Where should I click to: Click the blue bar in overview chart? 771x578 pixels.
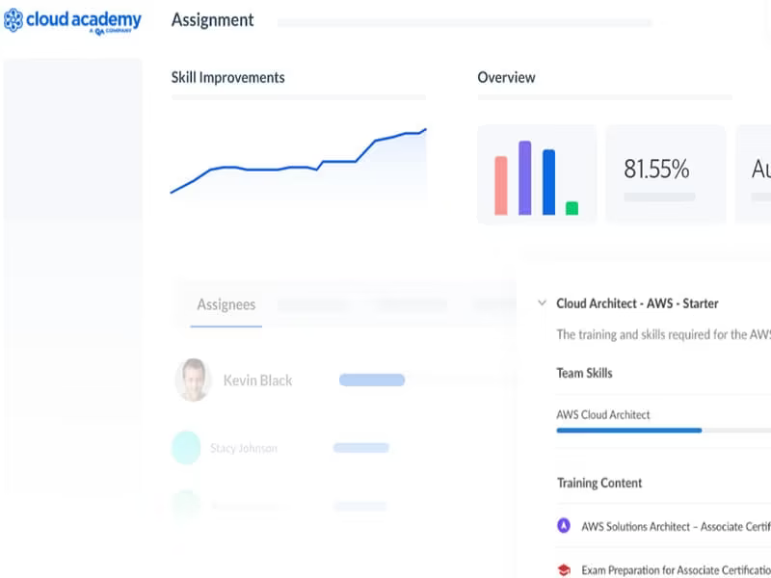(x=548, y=182)
